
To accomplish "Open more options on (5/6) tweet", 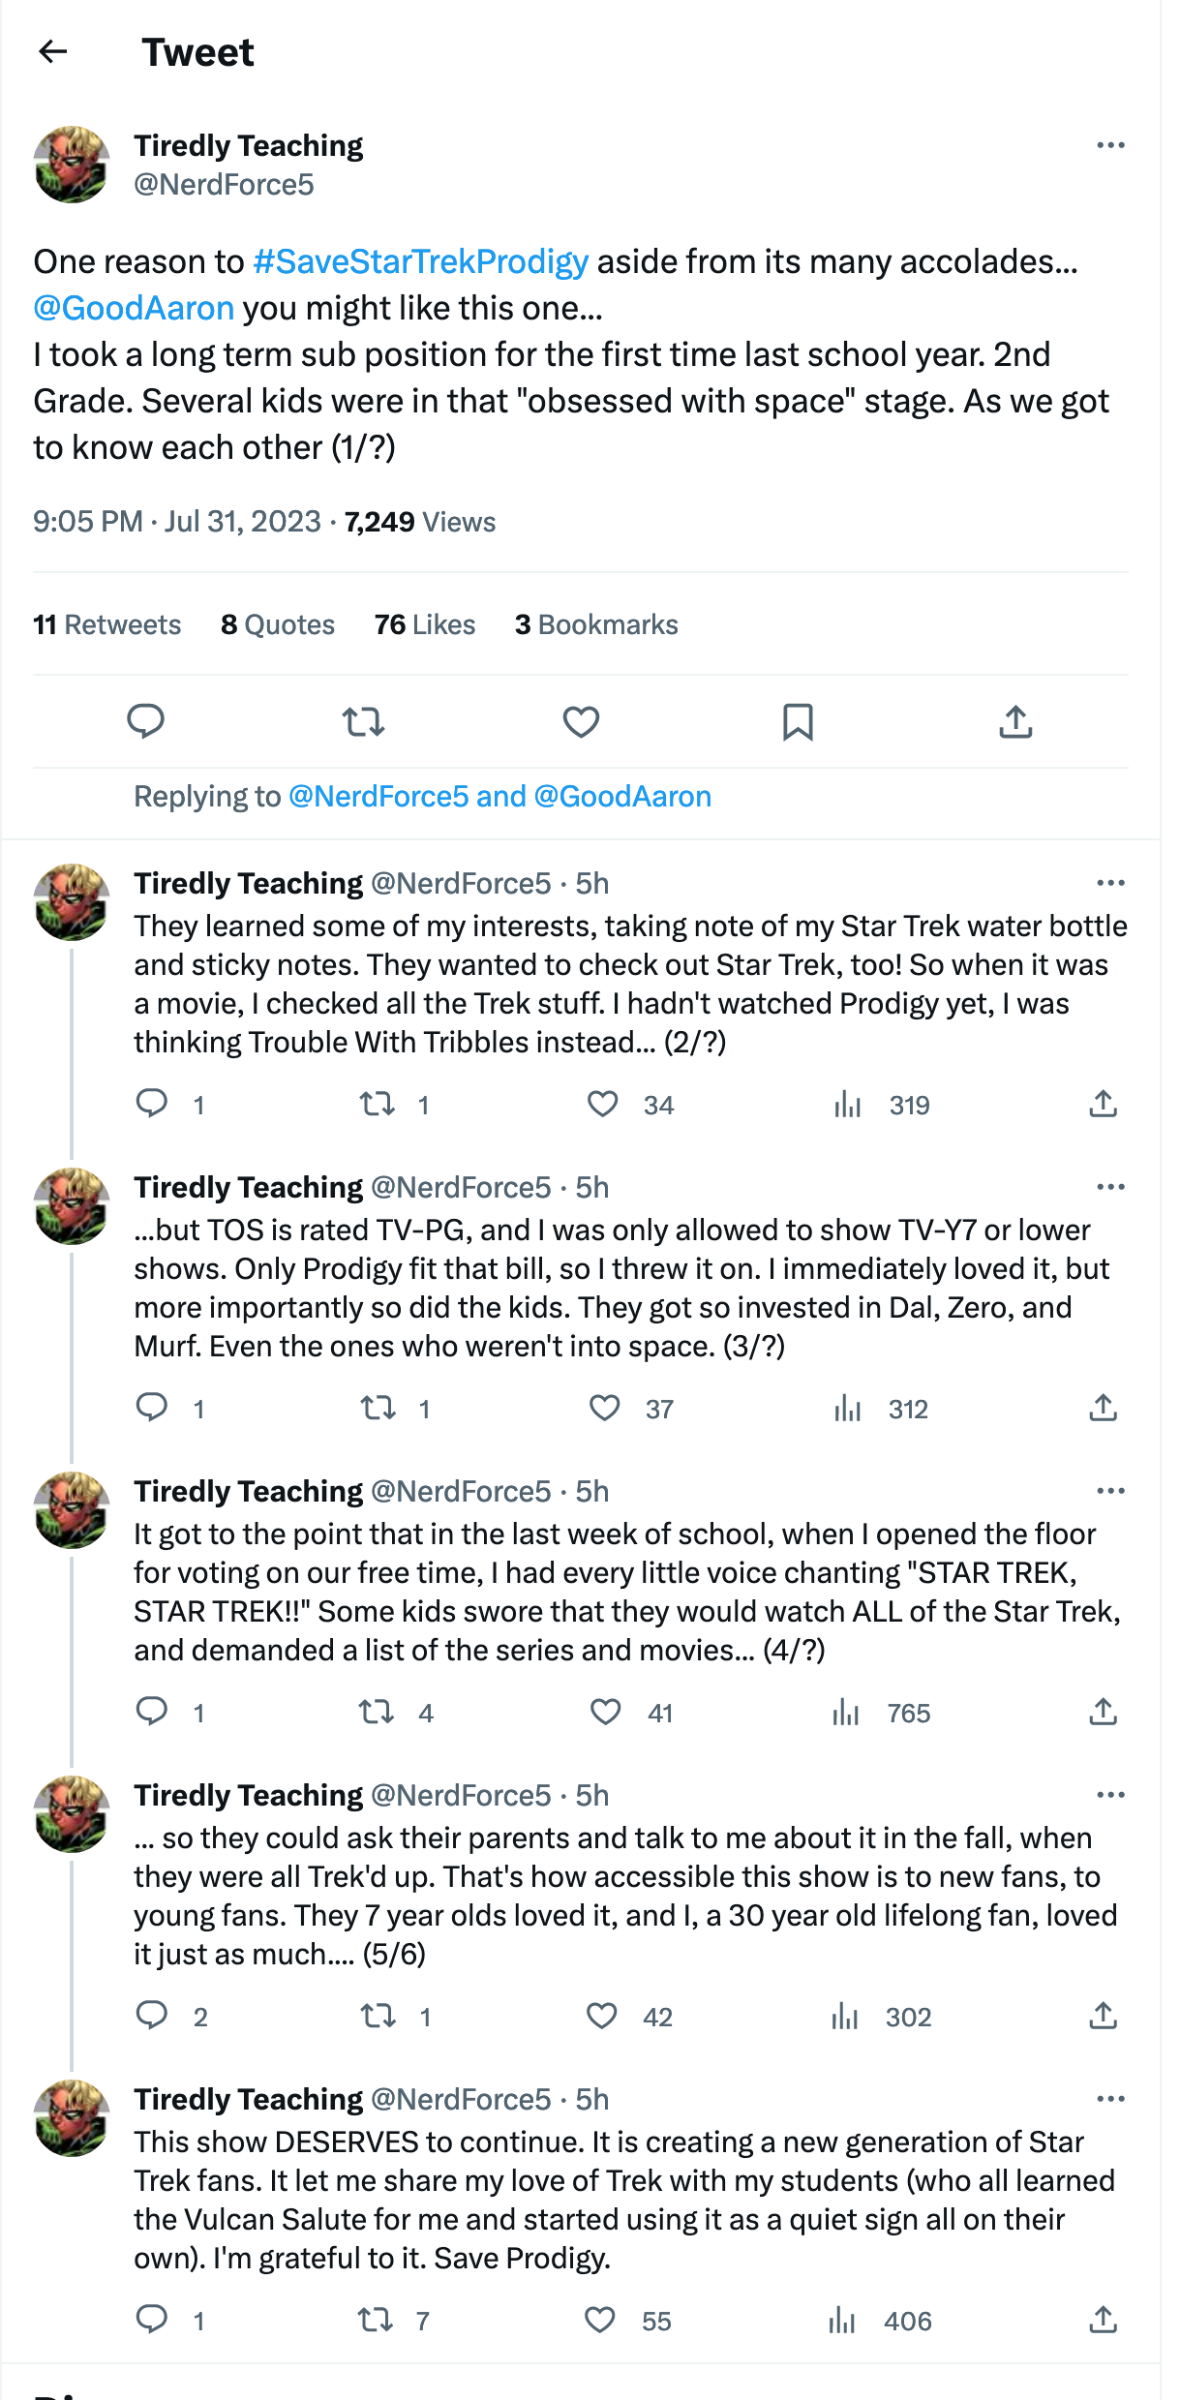I will (1110, 1795).
